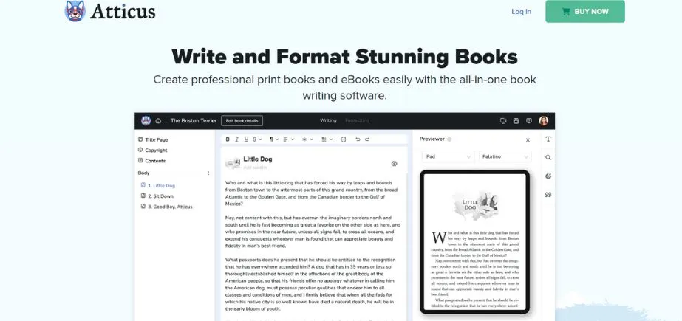The image size is (682, 321).
Task: Click the paragraph starting 'Nay, not content'
Action: (x=313, y=232)
